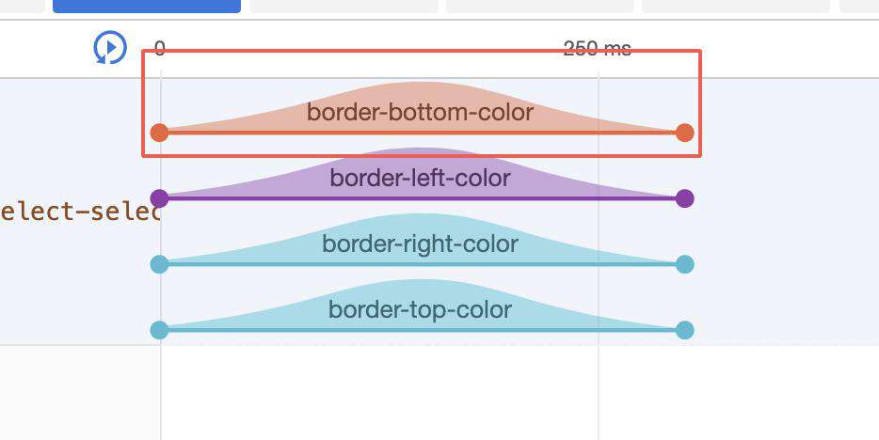Screen dimensions: 879x440
Task: Select the border-top-color animation curve label
Action: tap(420, 309)
